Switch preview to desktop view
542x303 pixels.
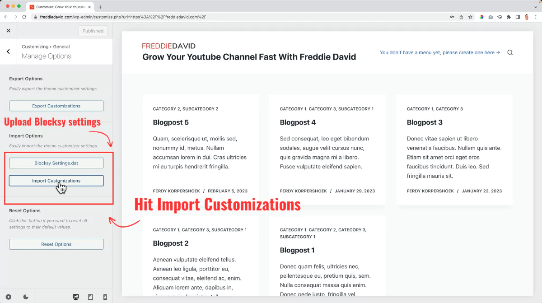75,296
